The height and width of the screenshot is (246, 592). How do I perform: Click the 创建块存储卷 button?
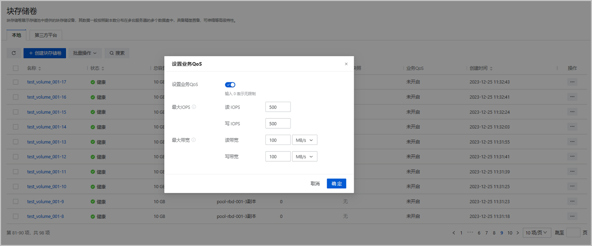pos(44,53)
